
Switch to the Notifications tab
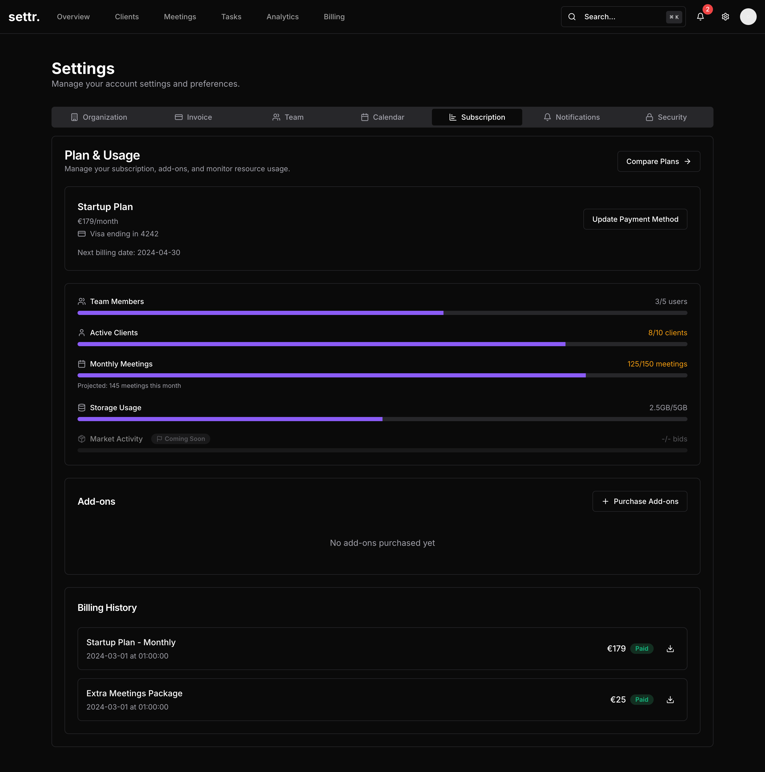pos(571,117)
